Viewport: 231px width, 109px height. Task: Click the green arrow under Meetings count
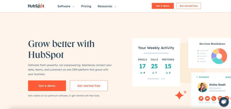167,73
